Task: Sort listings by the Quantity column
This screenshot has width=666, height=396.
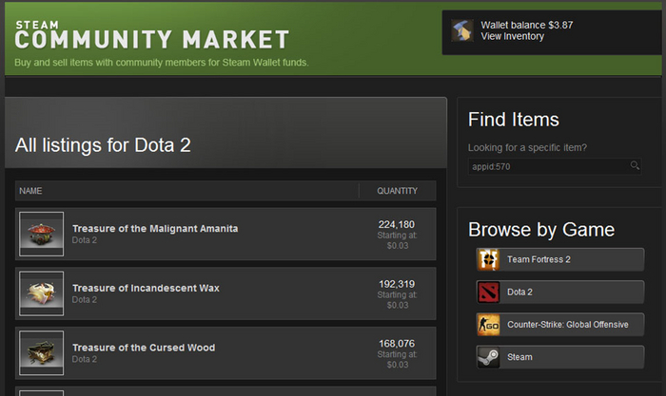Action: click(x=397, y=191)
